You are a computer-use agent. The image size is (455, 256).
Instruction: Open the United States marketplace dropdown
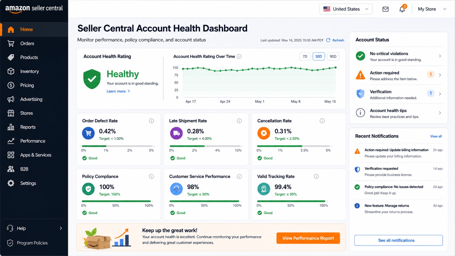click(346, 9)
